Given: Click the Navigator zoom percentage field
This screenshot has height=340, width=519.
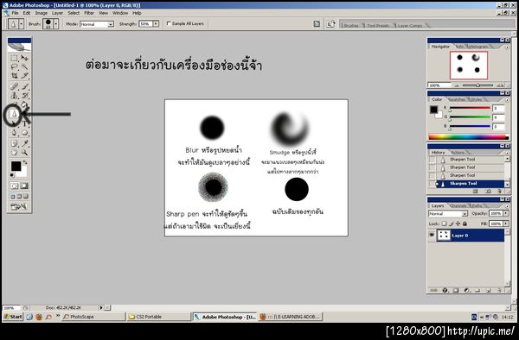Looking at the screenshot, I should [x=439, y=85].
